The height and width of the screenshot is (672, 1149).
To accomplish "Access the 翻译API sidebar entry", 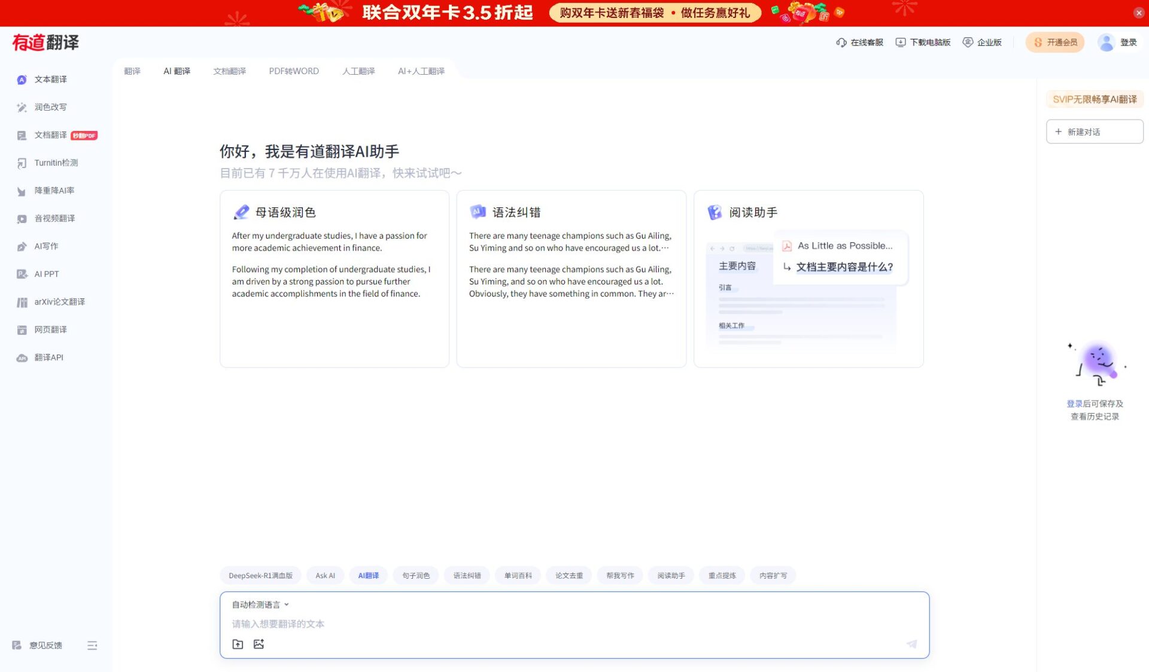I will point(47,357).
